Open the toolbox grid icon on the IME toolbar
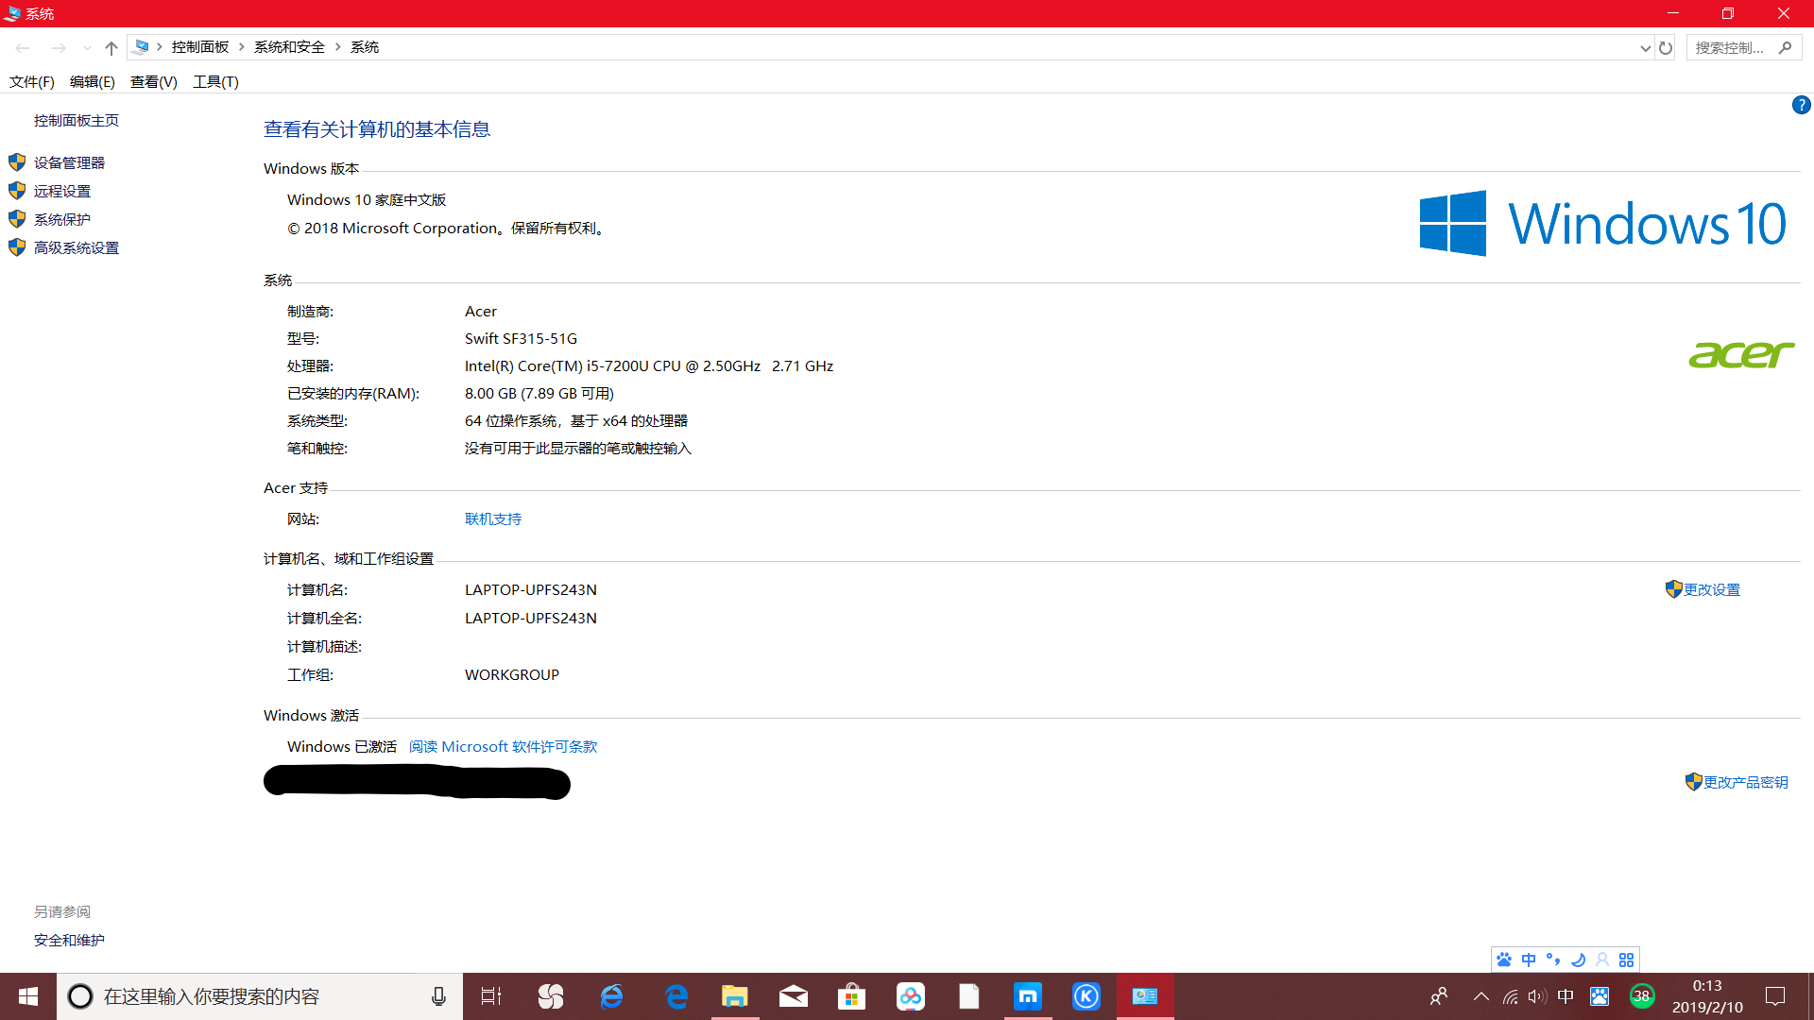 (1627, 960)
